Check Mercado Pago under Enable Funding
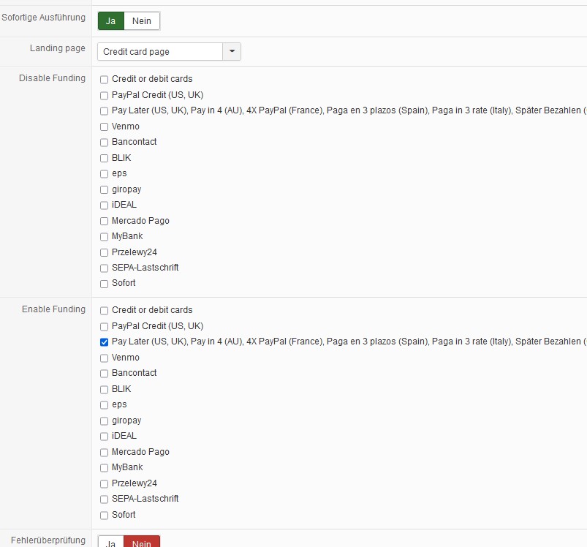Screen dimensions: 587x547 click(104, 453)
